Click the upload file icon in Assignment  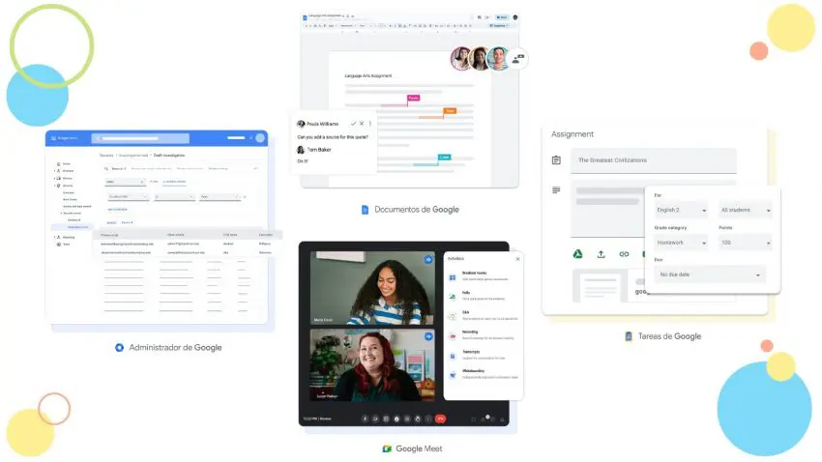(x=602, y=254)
